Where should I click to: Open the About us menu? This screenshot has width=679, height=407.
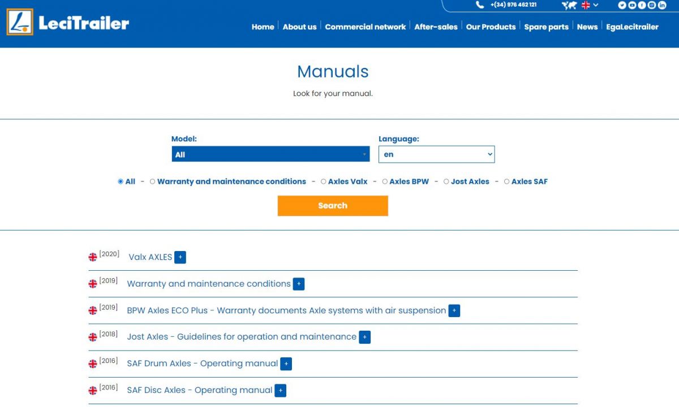click(299, 27)
